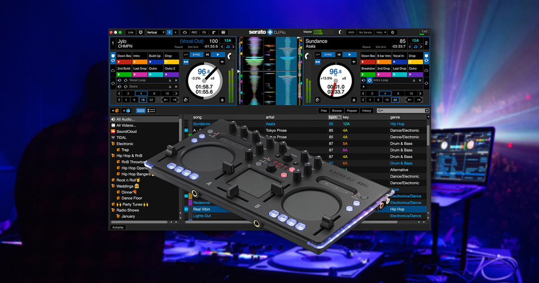Delete the Vocal Loop saved loop
539x283 pixels.
[x=176, y=80]
